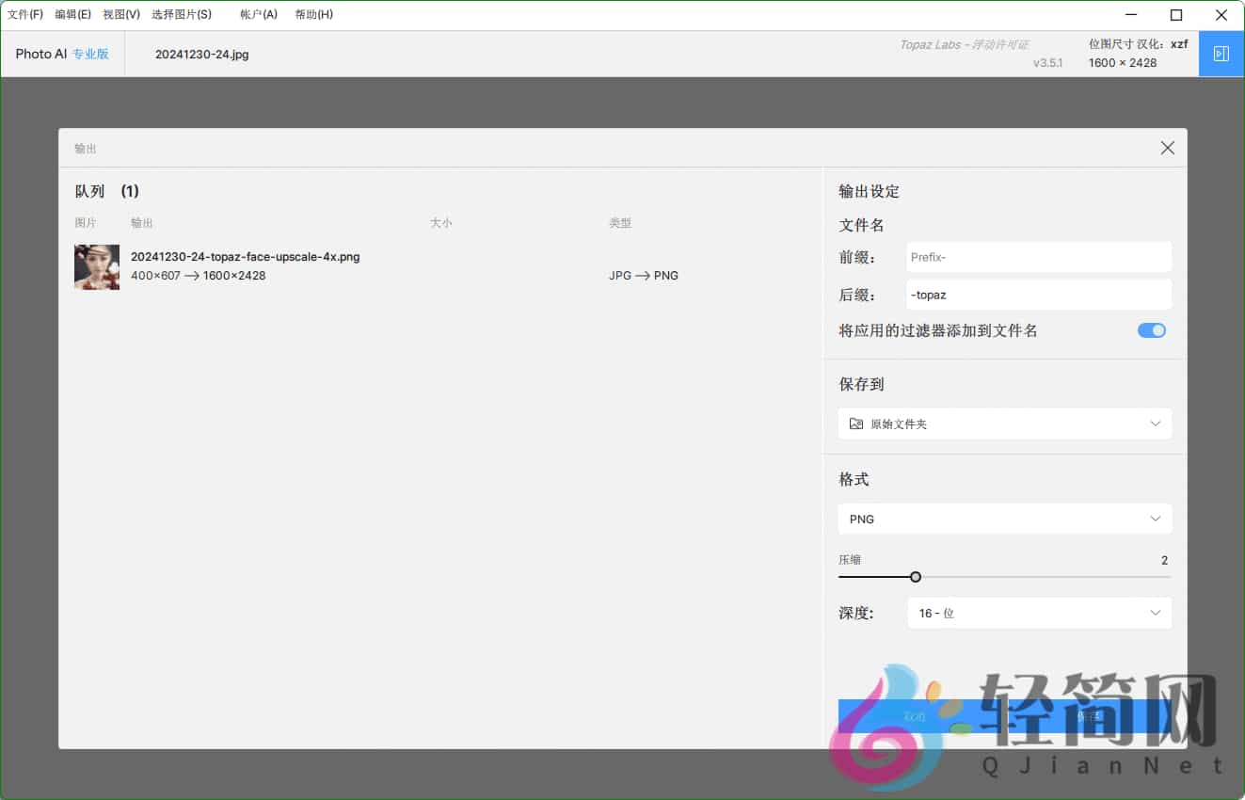Close the 输出 dialog with X
The image size is (1245, 800).
pos(1167,148)
